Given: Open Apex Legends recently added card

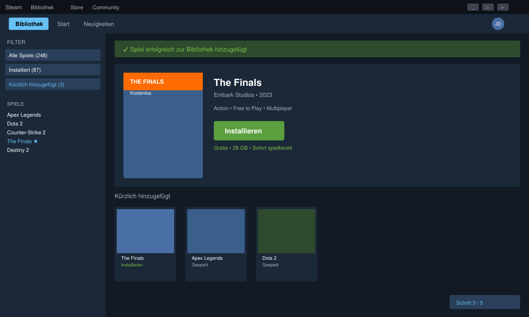Looking at the screenshot, I should pyautogui.click(x=216, y=244).
